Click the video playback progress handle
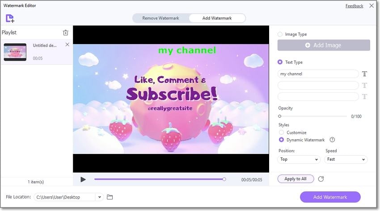The height and width of the screenshot is (211, 380). [x=224, y=179]
